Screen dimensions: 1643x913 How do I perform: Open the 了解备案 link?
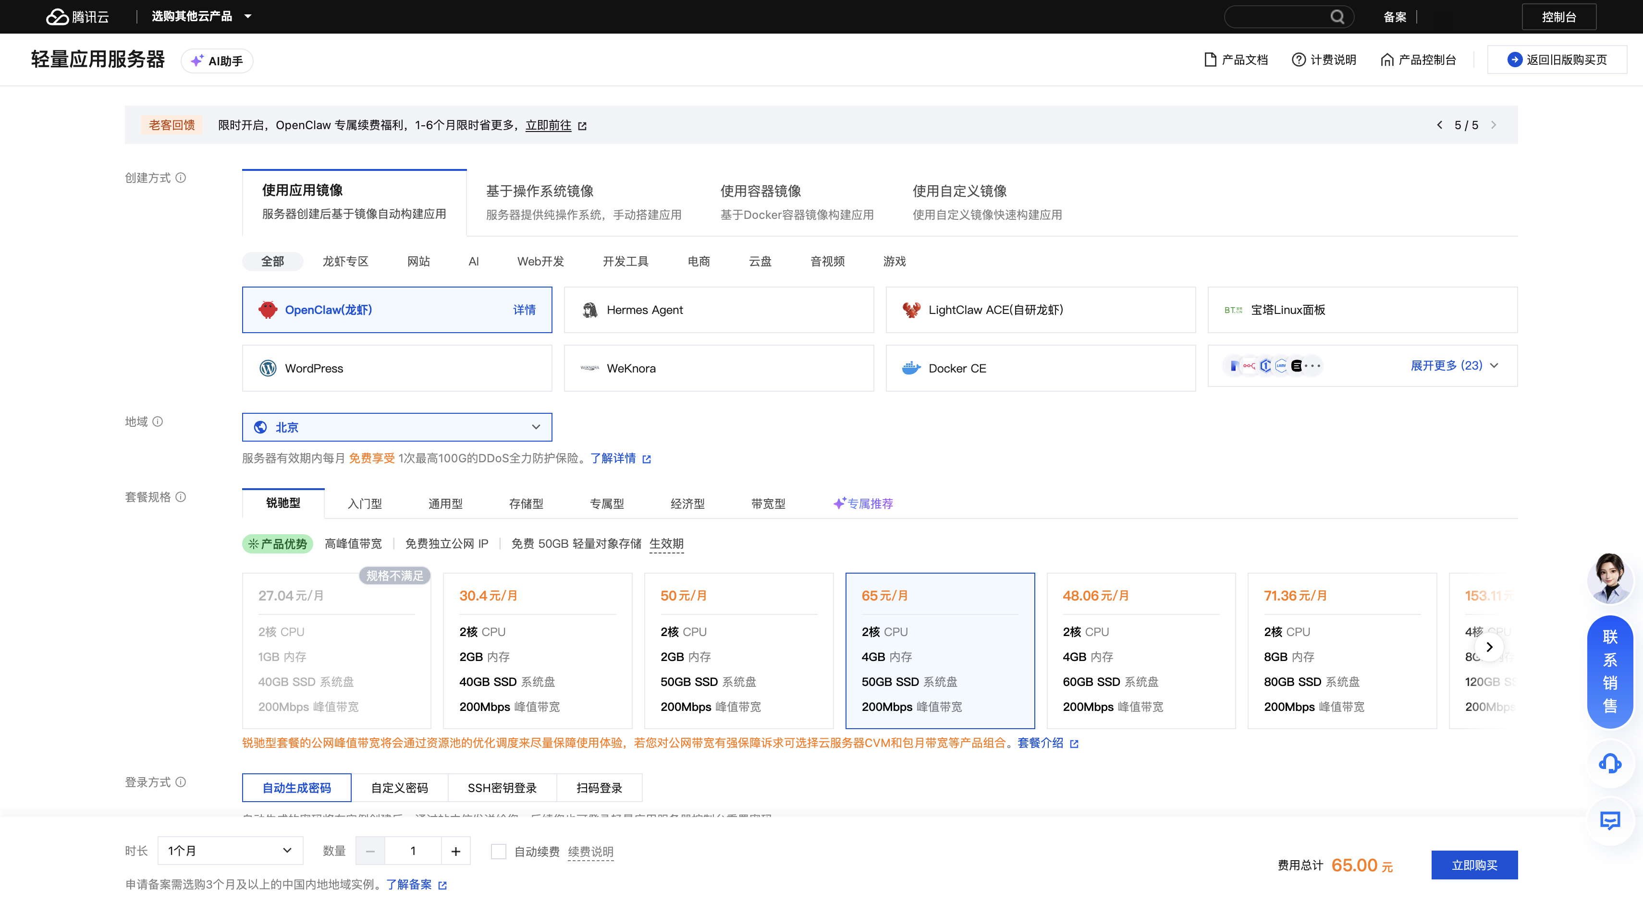click(409, 884)
